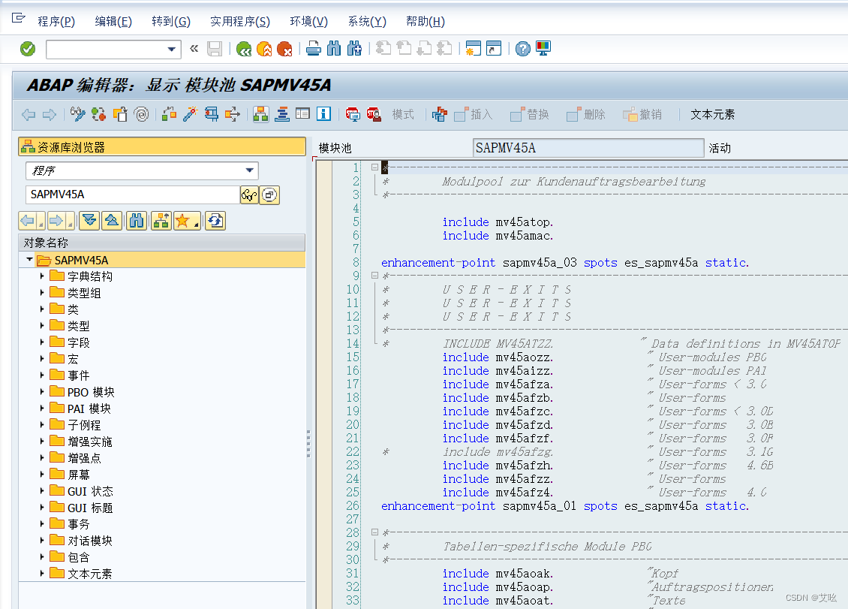848x609 pixels.
Task: Click the red Cancel icon
Action: pyautogui.click(x=284, y=50)
